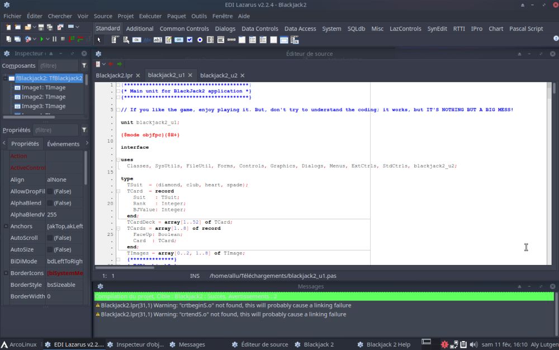Pick the TScrollBar component icon
The width and height of the screenshot is (559, 350).
click(x=231, y=40)
